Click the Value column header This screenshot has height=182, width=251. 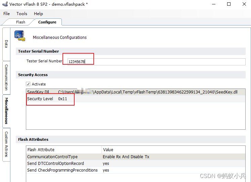pos(173,149)
